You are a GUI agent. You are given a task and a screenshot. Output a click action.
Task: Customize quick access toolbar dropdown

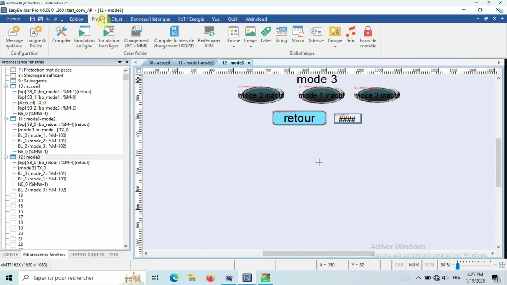tap(62, 19)
